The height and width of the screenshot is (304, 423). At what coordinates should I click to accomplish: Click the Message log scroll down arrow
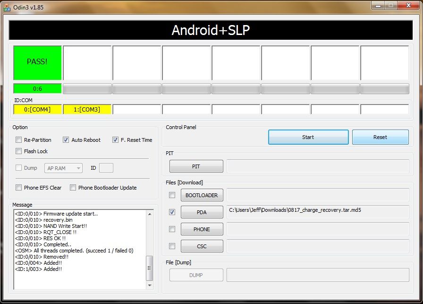[x=150, y=286]
